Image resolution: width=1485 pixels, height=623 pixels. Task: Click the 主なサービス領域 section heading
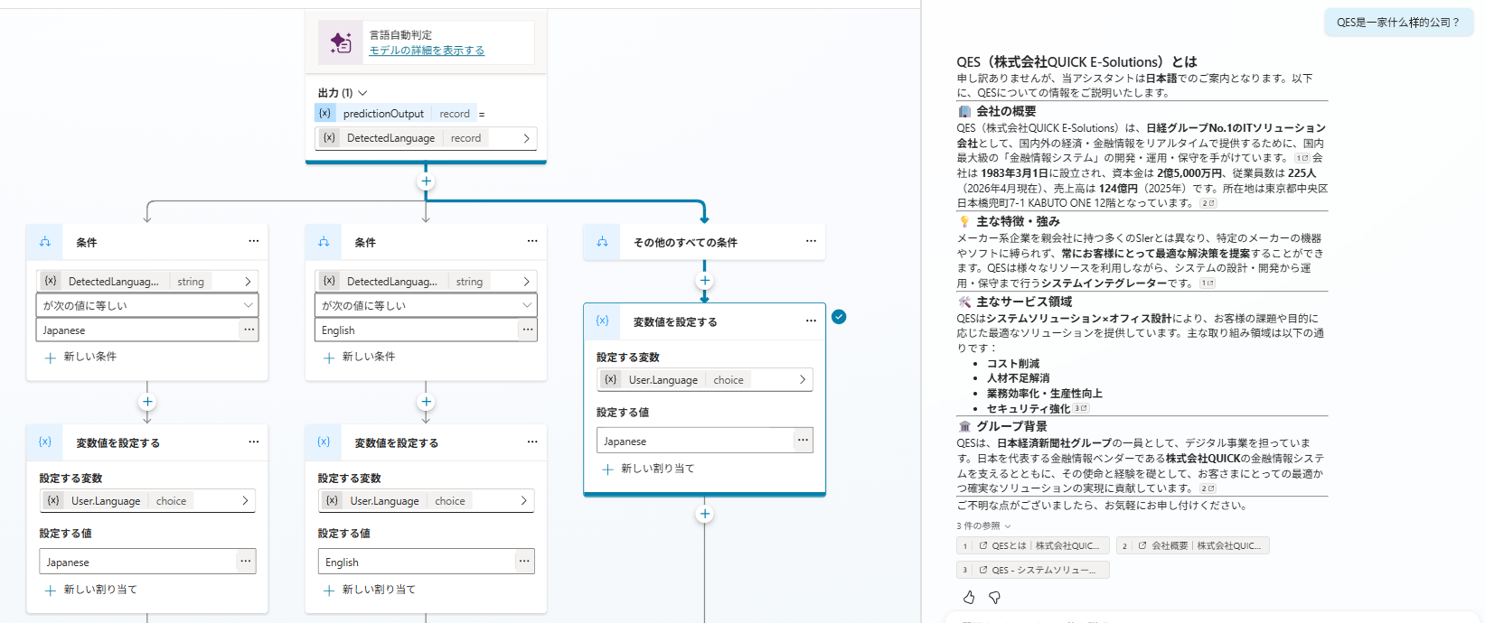coord(1024,302)
